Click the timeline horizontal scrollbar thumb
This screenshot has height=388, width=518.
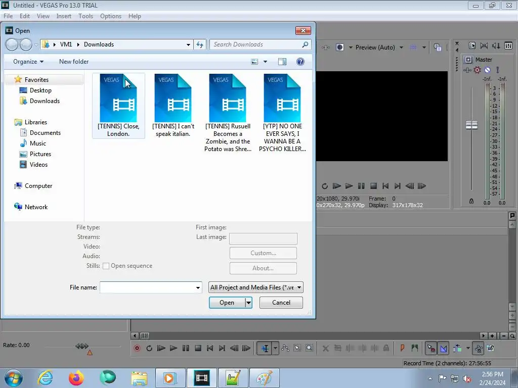(x=144, y=336)
